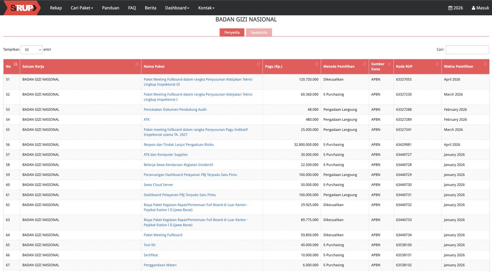Sort by Sumber Dana column icon
The image size is (492, 272).
click(x=389, y=64)
